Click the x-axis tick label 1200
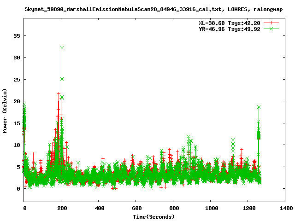Image resolution: width=295 pixels, height=221 pixels. pos(249,208)
